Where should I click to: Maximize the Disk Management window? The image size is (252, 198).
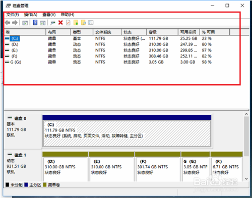click(x=227, y=6)
